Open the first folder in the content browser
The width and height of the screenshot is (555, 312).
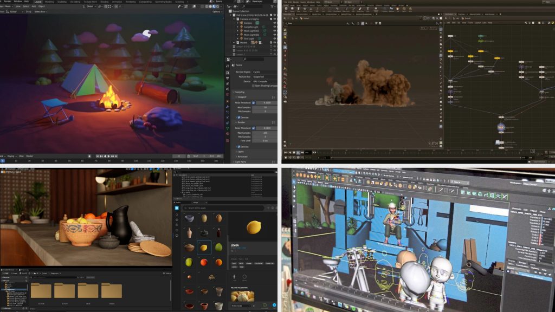tap(41, 290)
